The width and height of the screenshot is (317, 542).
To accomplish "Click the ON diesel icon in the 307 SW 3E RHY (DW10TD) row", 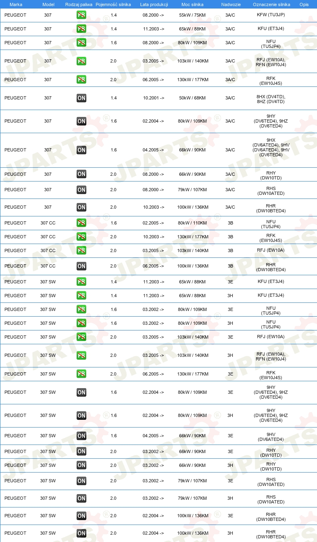I will click(x=81, y=451).
